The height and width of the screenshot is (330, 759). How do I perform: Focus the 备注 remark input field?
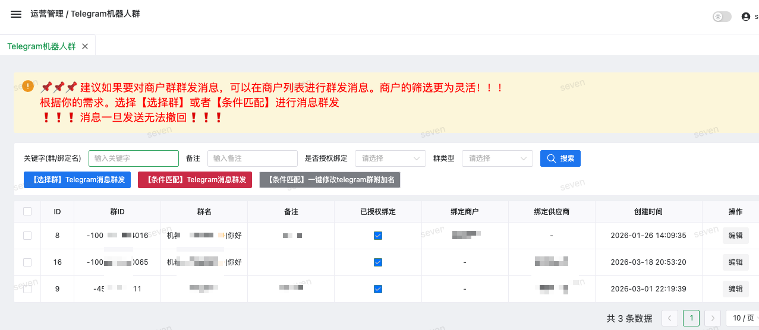pos(253,158)
